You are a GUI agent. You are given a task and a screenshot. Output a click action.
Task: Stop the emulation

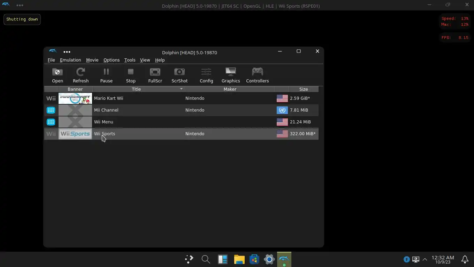[x=131, y=75]
